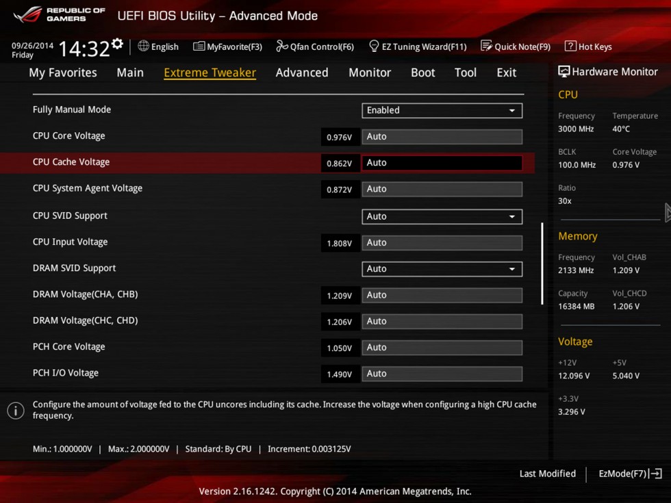Open Quick Note

tap(516, 47)
